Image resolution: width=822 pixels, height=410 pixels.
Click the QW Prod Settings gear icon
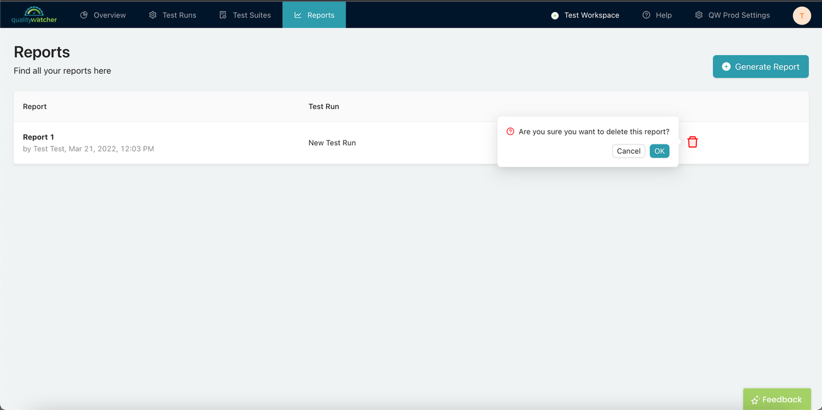(x=699, y=15)
